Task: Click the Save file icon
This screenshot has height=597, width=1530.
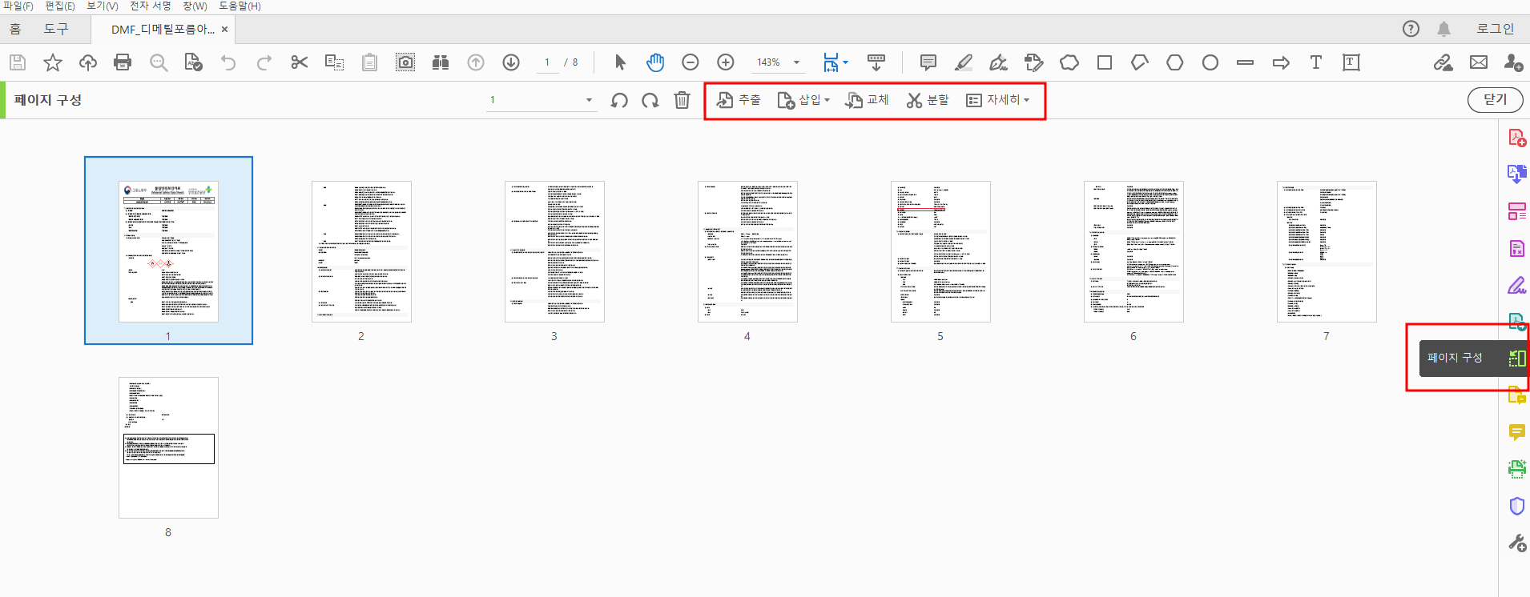Action: 18,62
